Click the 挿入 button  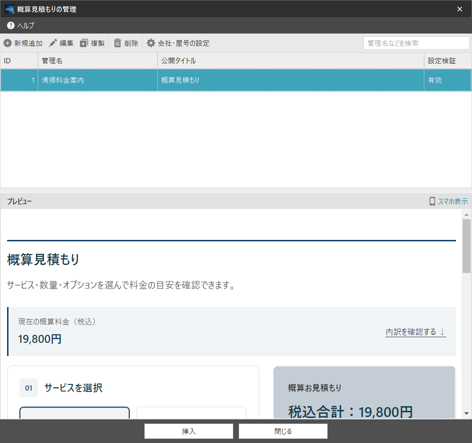(x=189, y=431)
